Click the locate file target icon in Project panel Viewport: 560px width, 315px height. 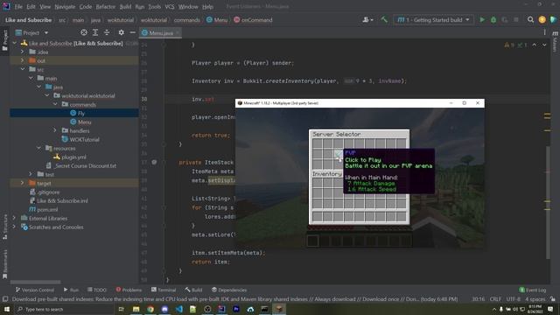(84, 32)
